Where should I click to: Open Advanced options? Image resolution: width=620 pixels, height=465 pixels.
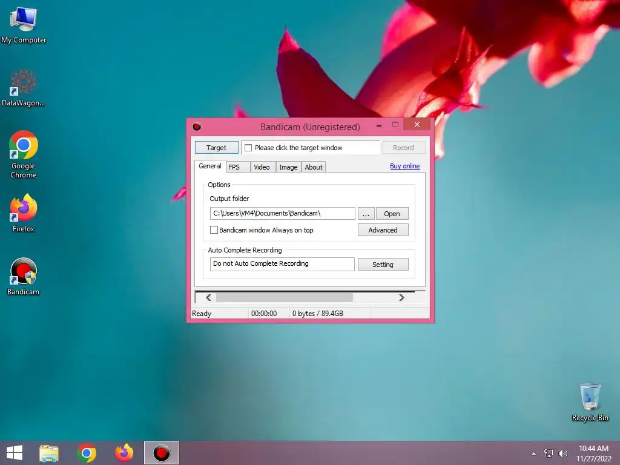(383, 229)
